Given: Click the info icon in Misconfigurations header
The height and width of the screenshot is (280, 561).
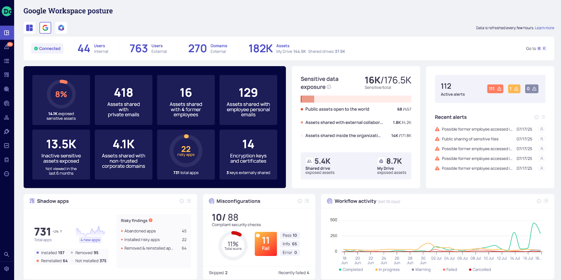Looking at the screenshot, I should click(300, 201).
